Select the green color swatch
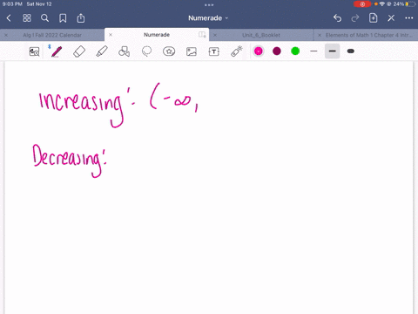The width and height of the screenshot is (418, 314). coord(295,51)
